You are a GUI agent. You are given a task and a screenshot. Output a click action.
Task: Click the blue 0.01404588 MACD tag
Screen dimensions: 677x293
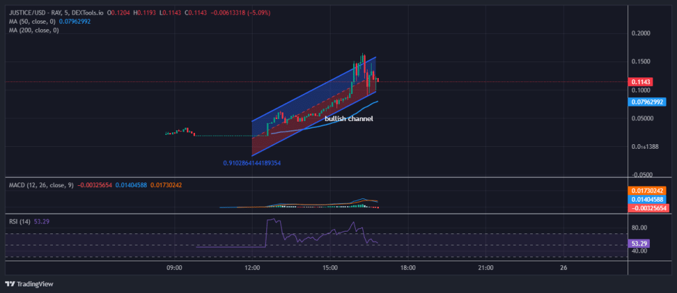coord(647,199)
